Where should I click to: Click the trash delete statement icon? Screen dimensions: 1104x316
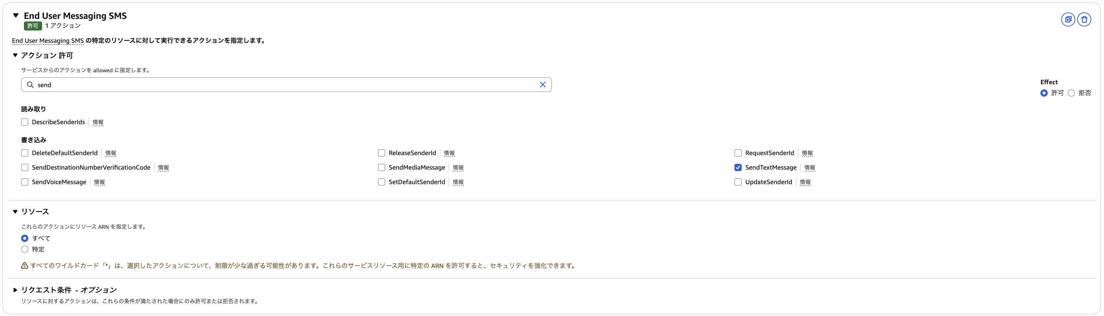1084,19
